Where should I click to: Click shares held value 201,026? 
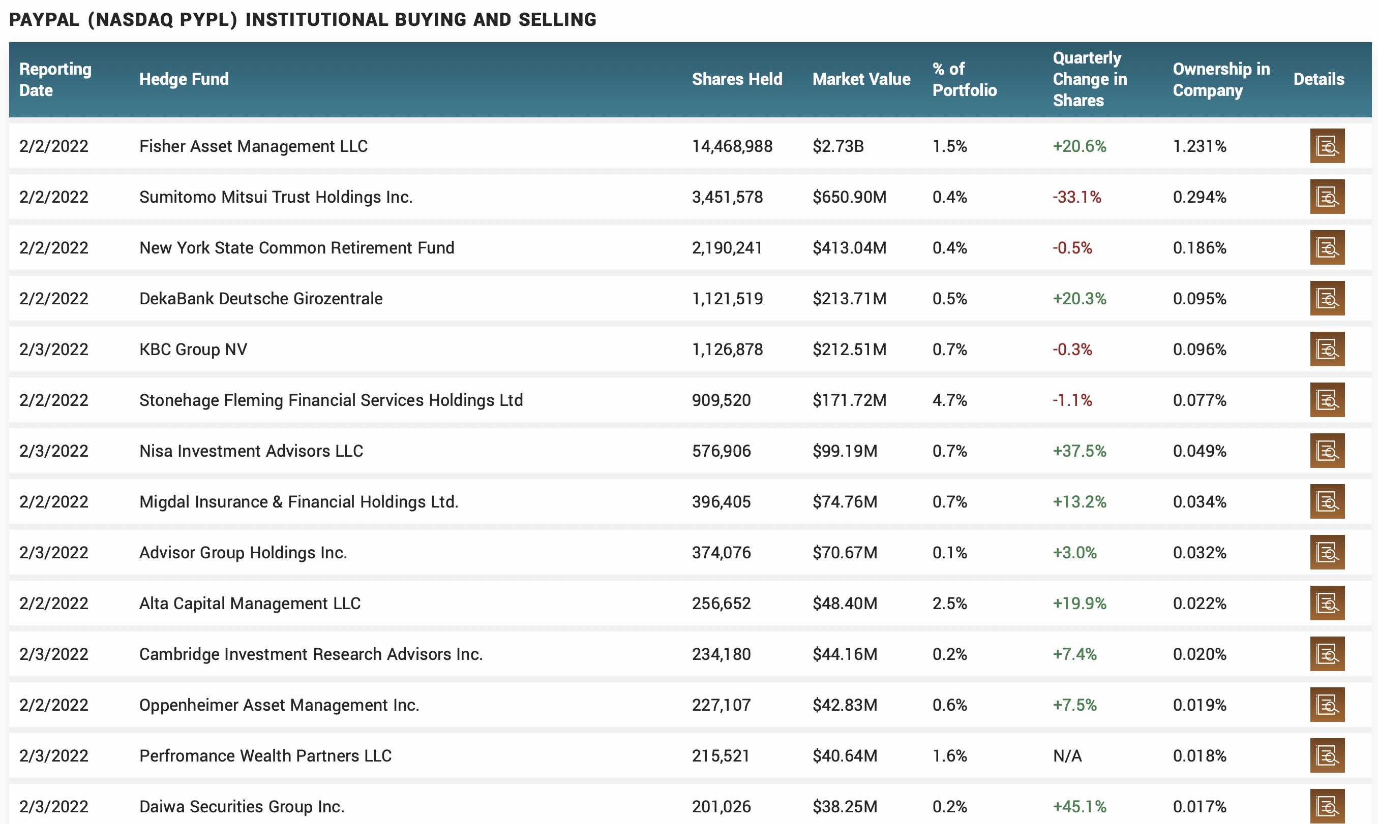click(721, 806)
